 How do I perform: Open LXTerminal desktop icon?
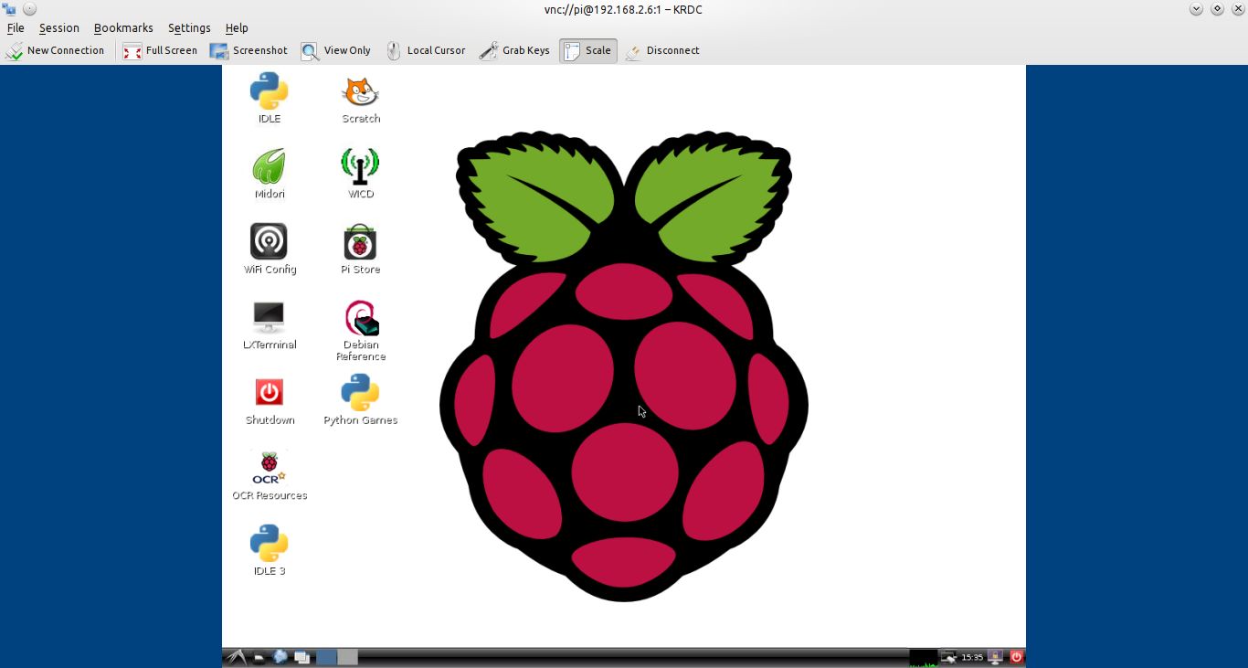pyautogui.click(x=270, y=324)
